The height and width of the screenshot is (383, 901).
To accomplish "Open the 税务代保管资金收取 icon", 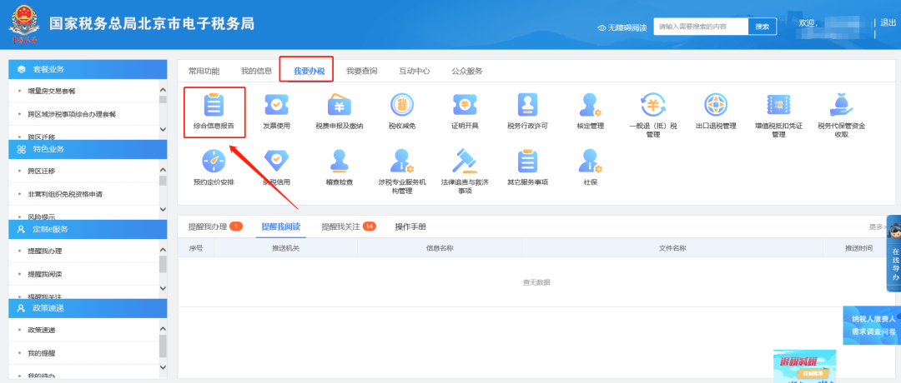I will [841, 106].
